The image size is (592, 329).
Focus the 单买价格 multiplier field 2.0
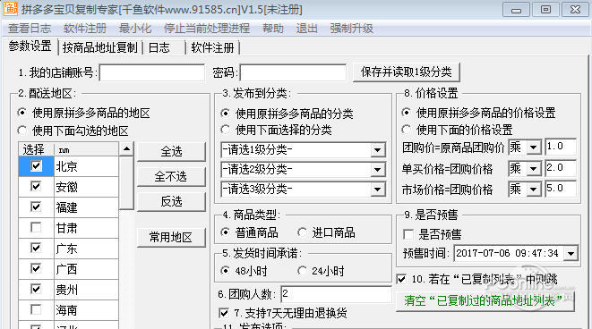click(561, 168)
